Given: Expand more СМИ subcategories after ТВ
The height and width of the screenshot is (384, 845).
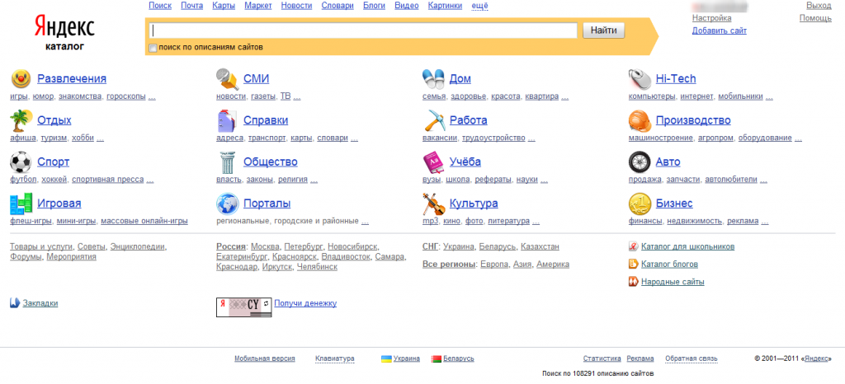Looking at the screenshot, I should pyautogui.click(x=297, y=96).
